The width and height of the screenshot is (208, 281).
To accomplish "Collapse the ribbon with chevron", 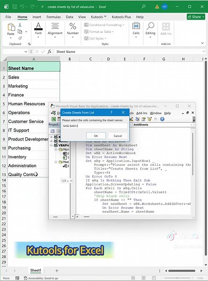I will pyautogui.click(x=202, y=43).
